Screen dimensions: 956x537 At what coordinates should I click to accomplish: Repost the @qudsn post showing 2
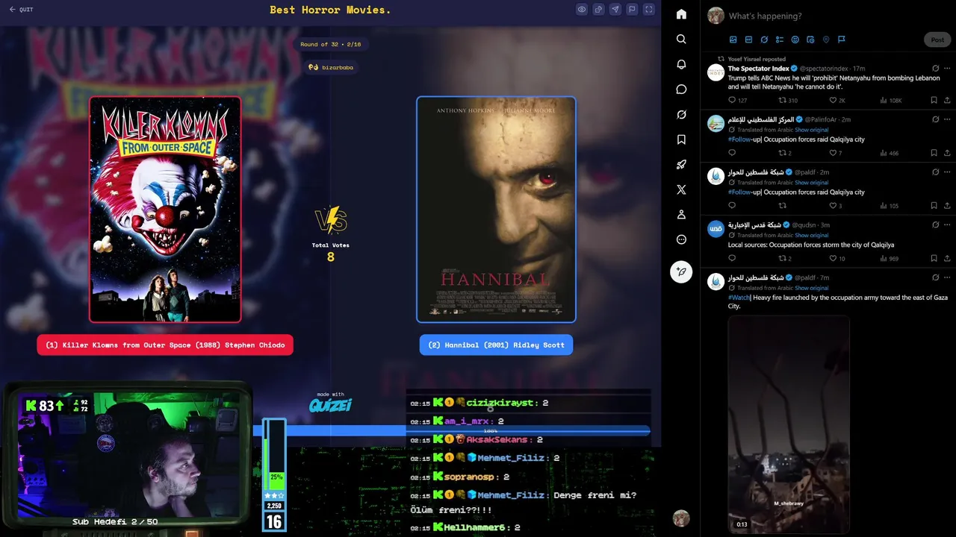(785, 259)
